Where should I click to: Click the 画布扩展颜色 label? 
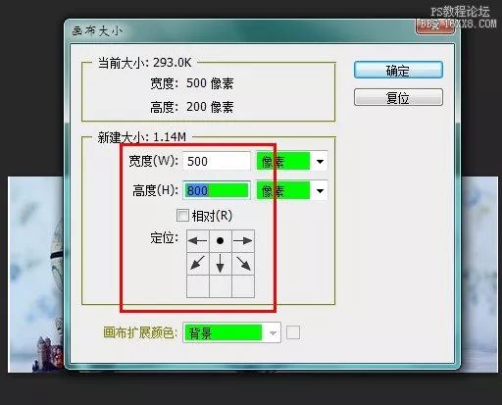click(140, 332)
